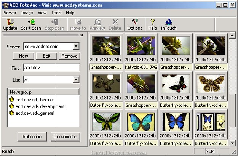This screenshot has height=156, width=238.
Task: Select the Katydid-001.JPG thumbnail
Action: tap(141, 45)
